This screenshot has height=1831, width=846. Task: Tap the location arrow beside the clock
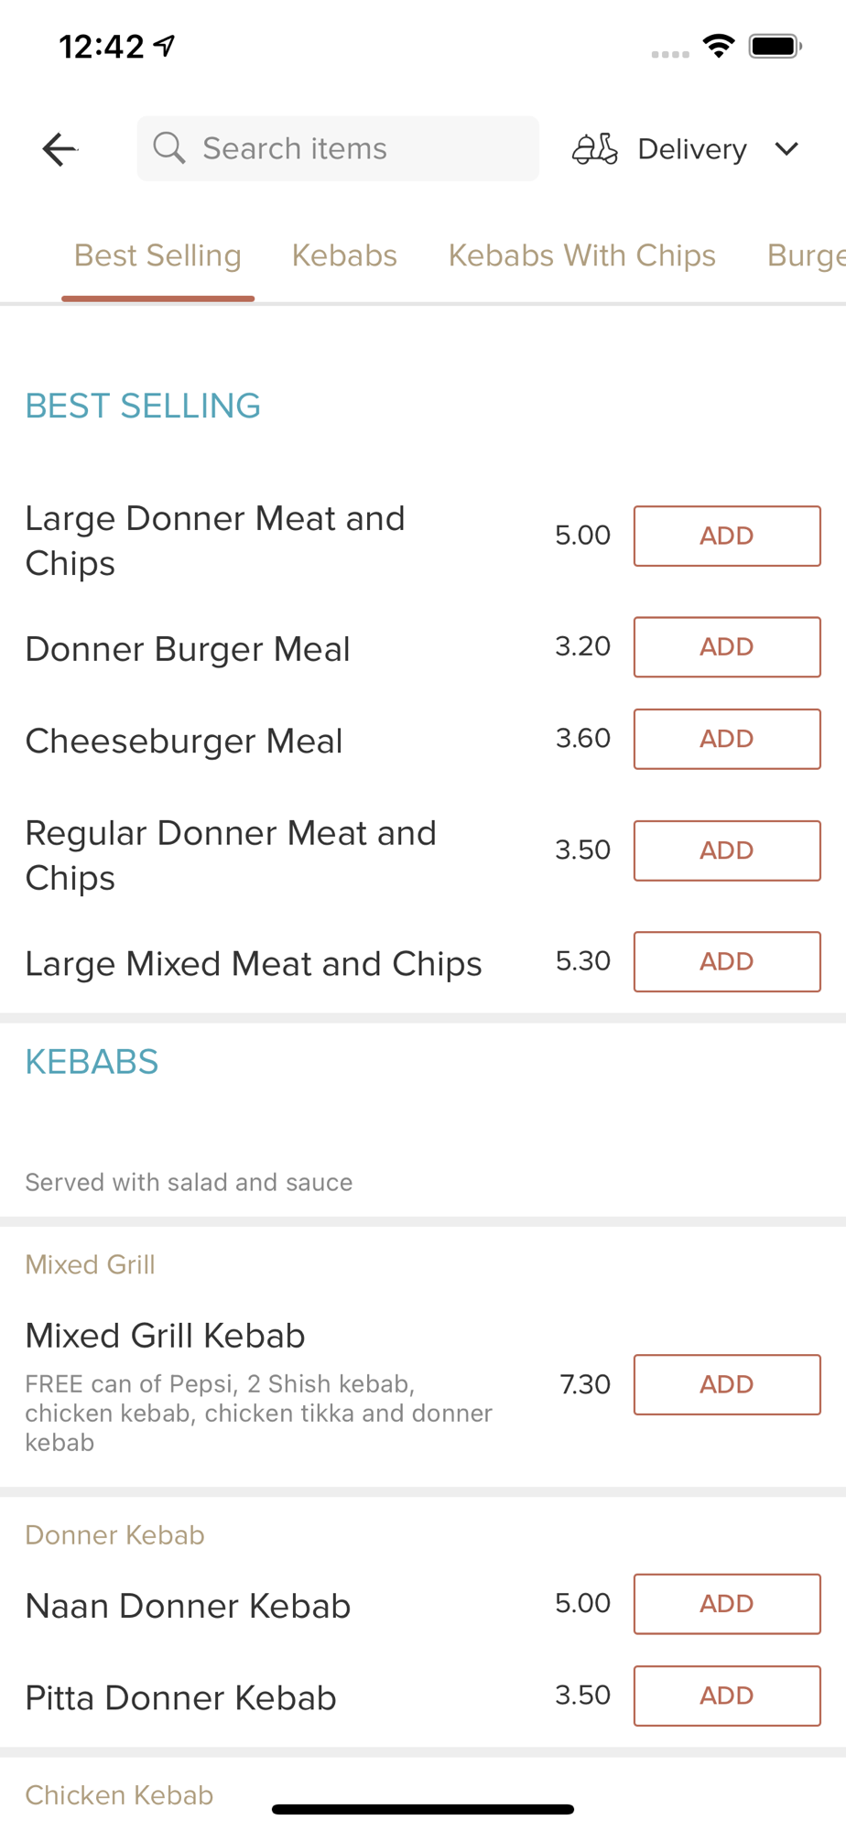[x=165, y=45]
